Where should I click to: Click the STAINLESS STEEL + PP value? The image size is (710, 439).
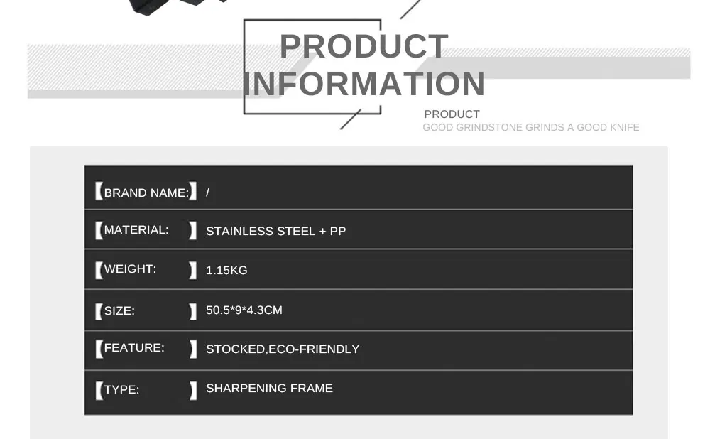coord(275,231)
